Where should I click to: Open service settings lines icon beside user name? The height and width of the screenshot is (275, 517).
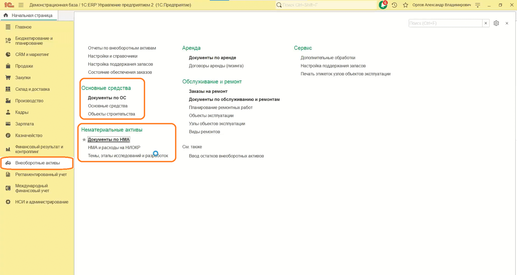tap(478, 5)
